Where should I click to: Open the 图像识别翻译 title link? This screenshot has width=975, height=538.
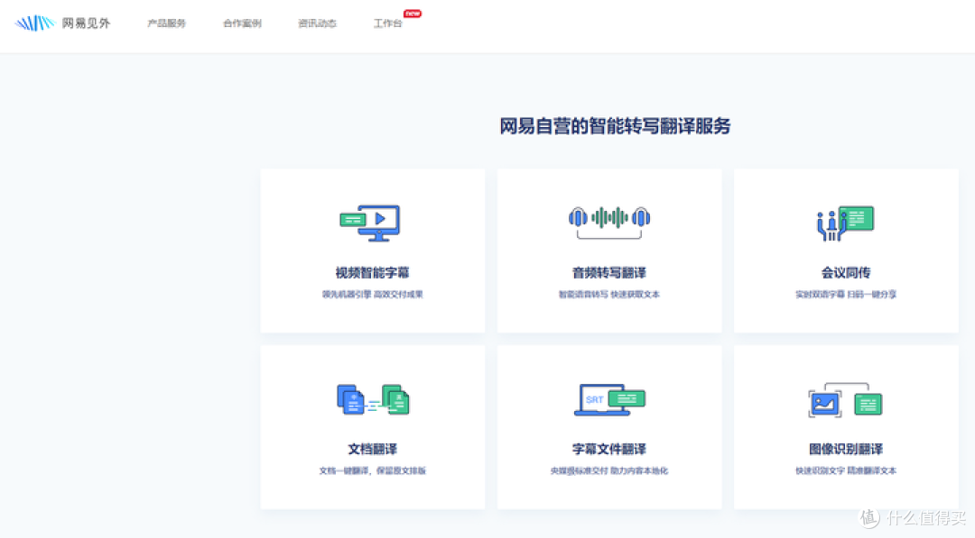(846, 449)
